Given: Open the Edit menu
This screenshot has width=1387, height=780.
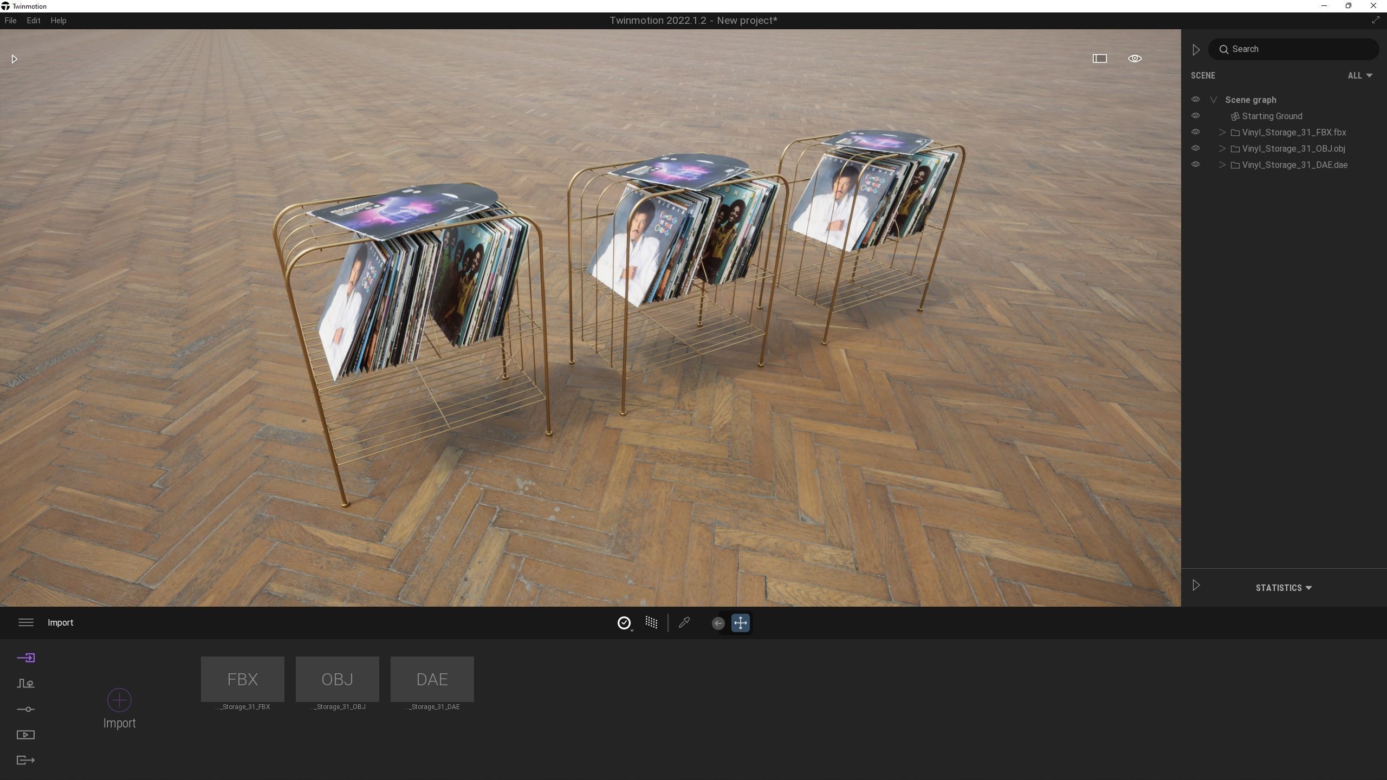Looking at the screenshot, I should [x=34, y=21].
